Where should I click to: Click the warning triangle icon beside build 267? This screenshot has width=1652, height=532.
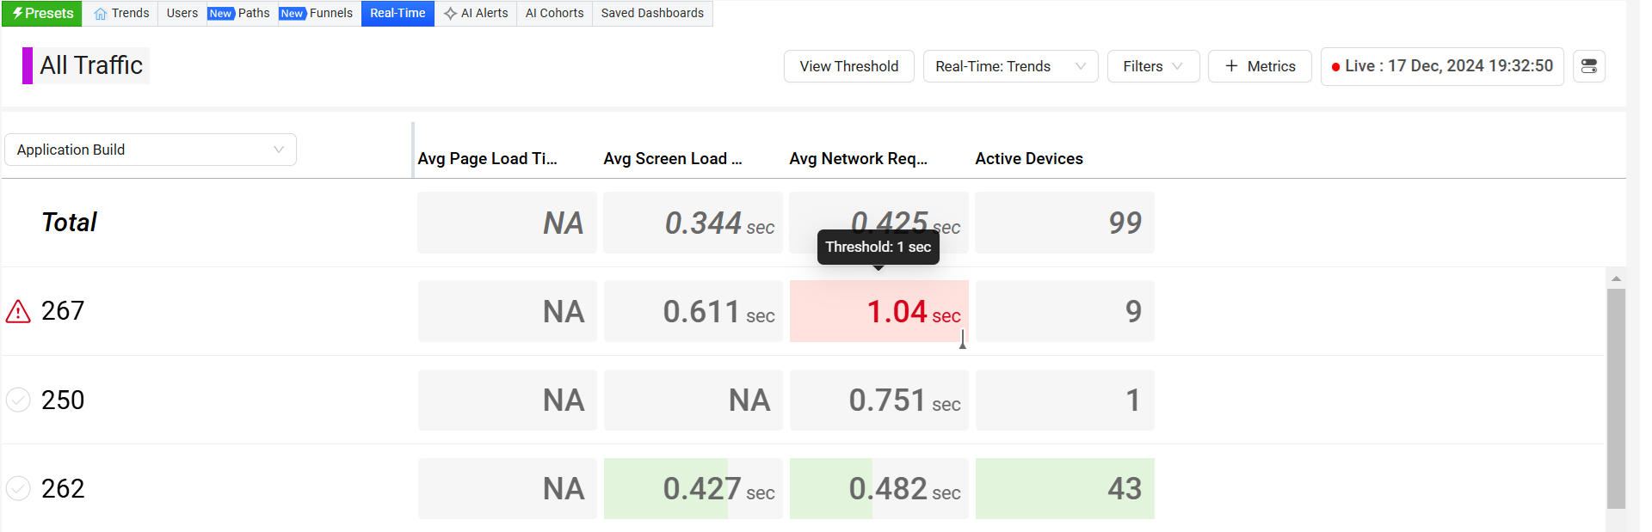tap(18, 311)
